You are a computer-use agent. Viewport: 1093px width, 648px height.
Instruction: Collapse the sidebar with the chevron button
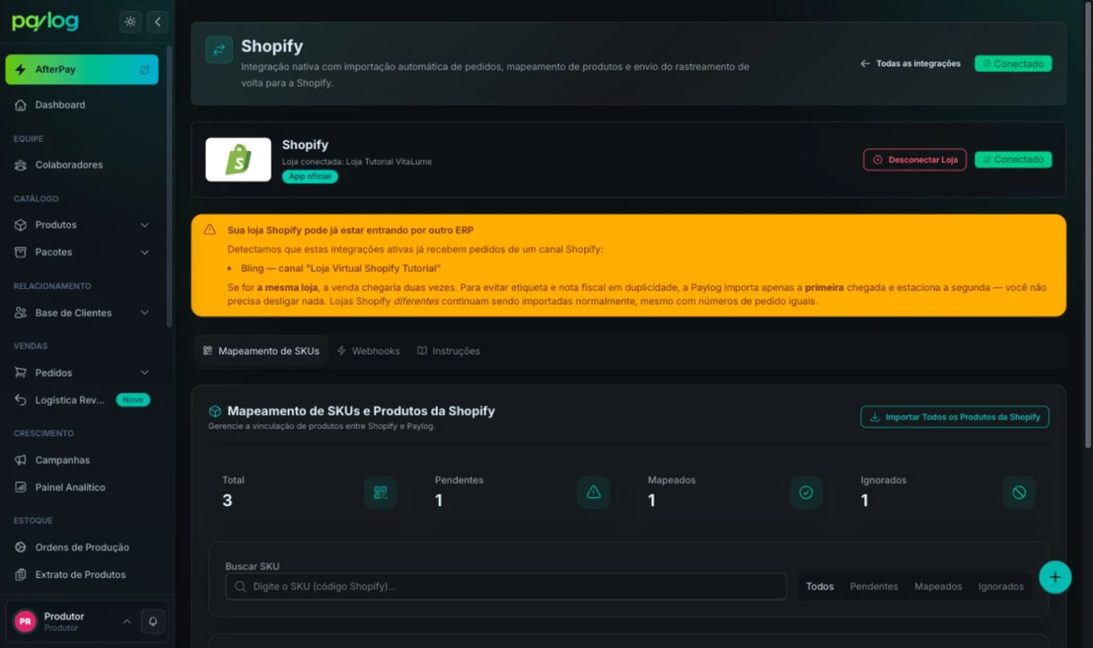158,22
